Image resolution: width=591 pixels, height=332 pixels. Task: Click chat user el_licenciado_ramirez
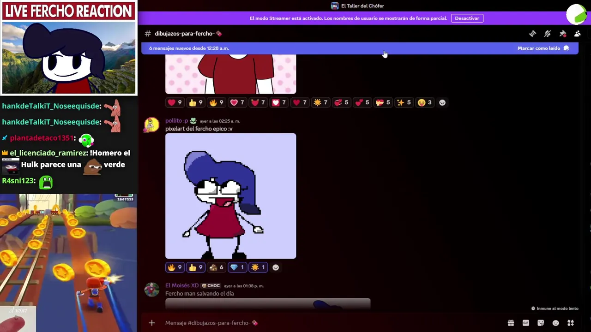click(48, 153)
